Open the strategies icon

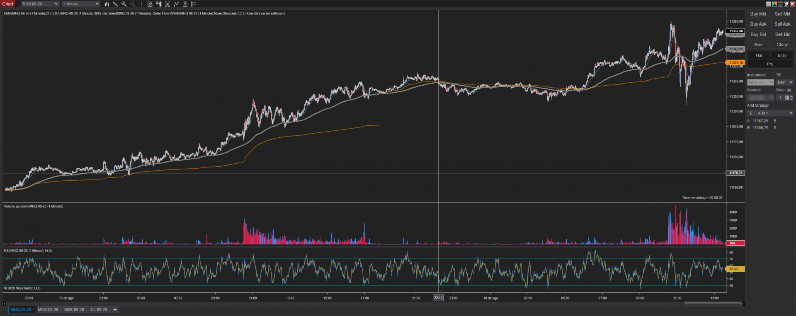pyautogui.click(x=185, y=4)
